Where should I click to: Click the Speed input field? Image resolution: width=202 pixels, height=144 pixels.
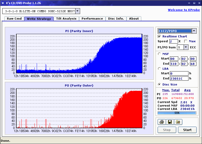point(173,41)
